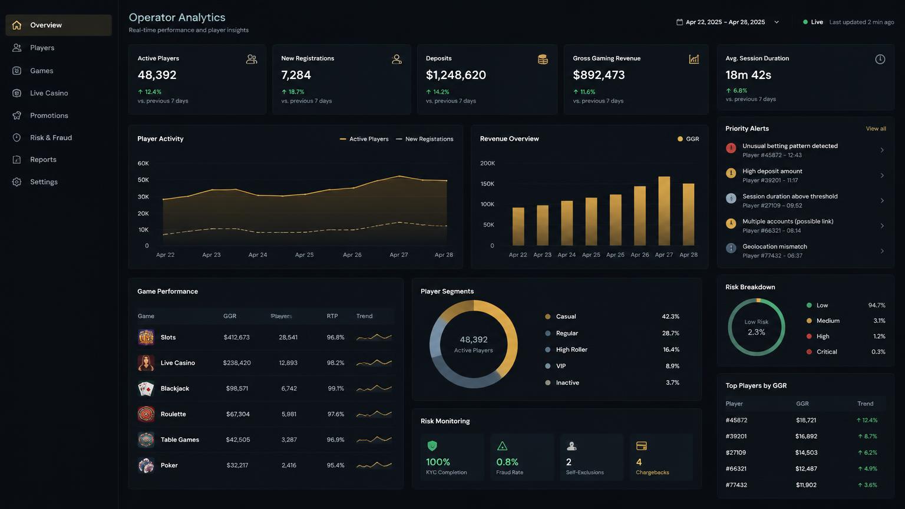Image resolution: width=905 pixels, height=509 pixels.
Task: Click the Players people icon in sidebar
Action: tap(16, 48)
